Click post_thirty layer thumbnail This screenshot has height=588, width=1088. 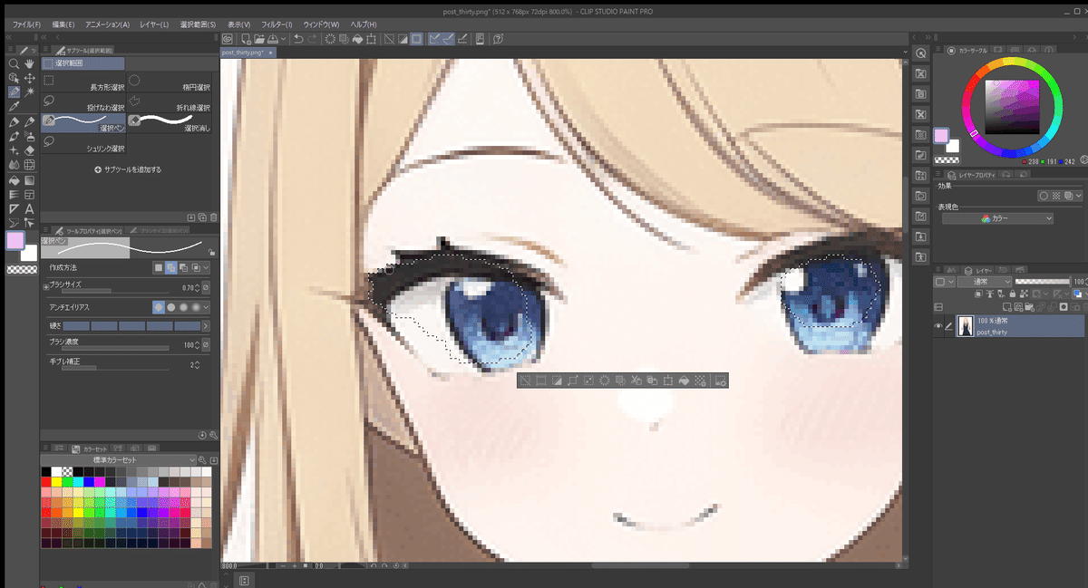coord(967,326)
